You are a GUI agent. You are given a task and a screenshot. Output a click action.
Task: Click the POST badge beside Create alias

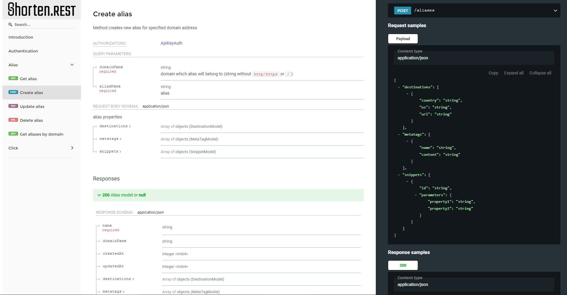tap(13, 92)
